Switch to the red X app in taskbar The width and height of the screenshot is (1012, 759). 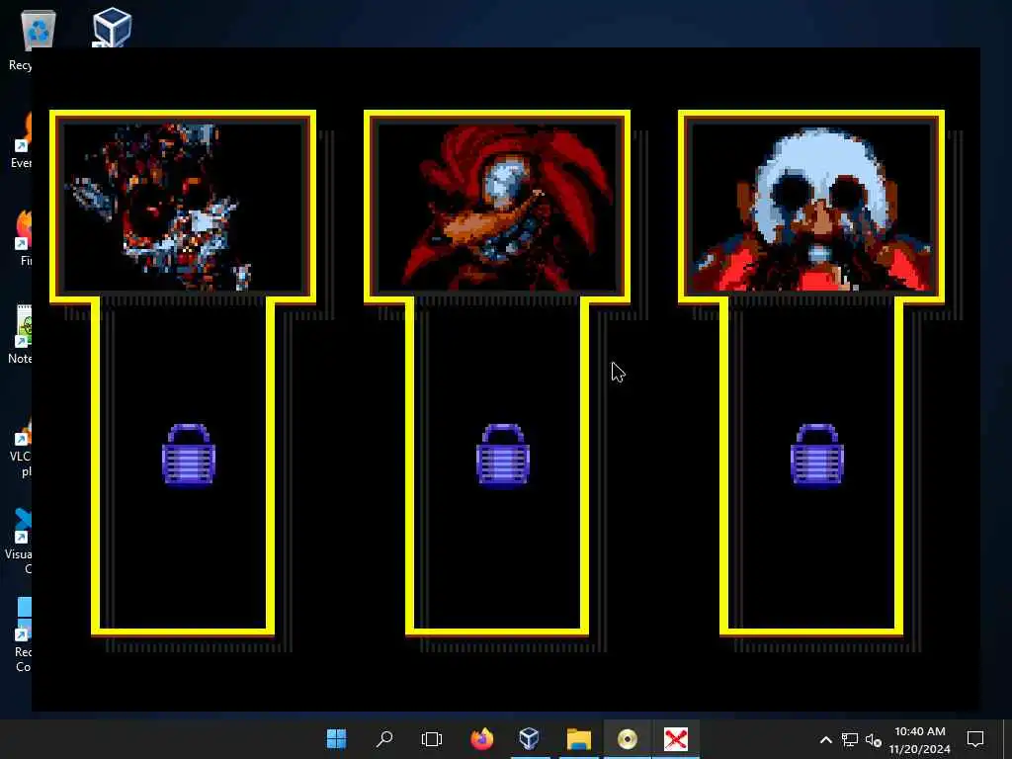coord(676,738)
